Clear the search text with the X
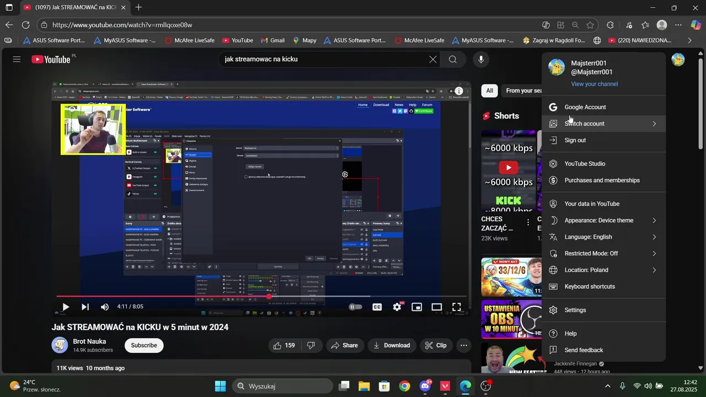Screen dimensions: 706x397 433,59
